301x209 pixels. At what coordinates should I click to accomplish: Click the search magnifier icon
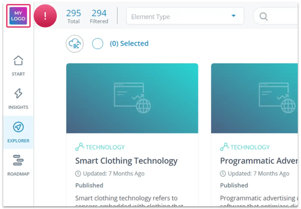[263, 17]
